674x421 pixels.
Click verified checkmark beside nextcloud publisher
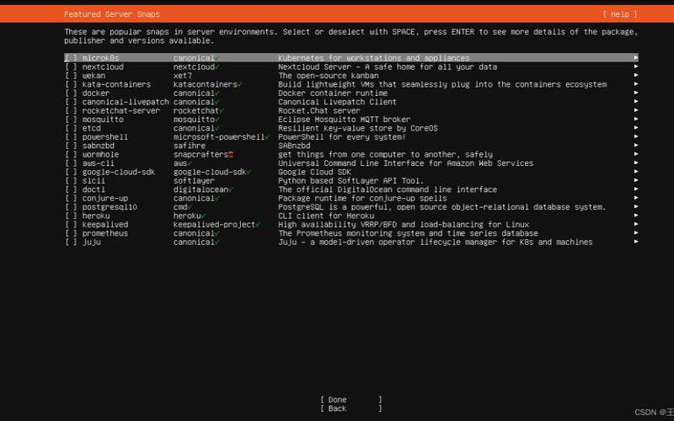click(x=217, y=67)
